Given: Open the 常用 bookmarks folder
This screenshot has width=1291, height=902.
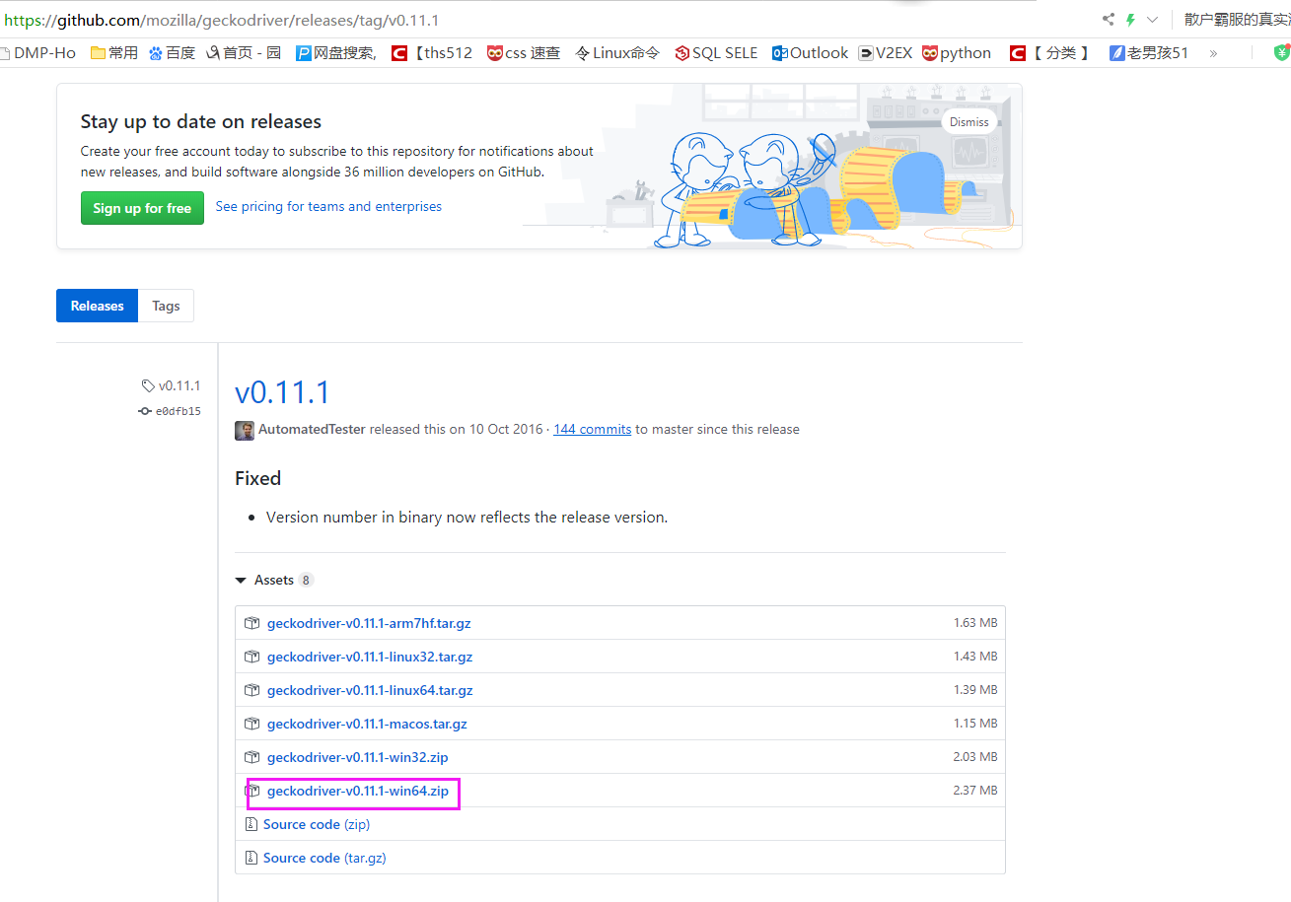Looking at the screenshot, I should coord(114,53).
